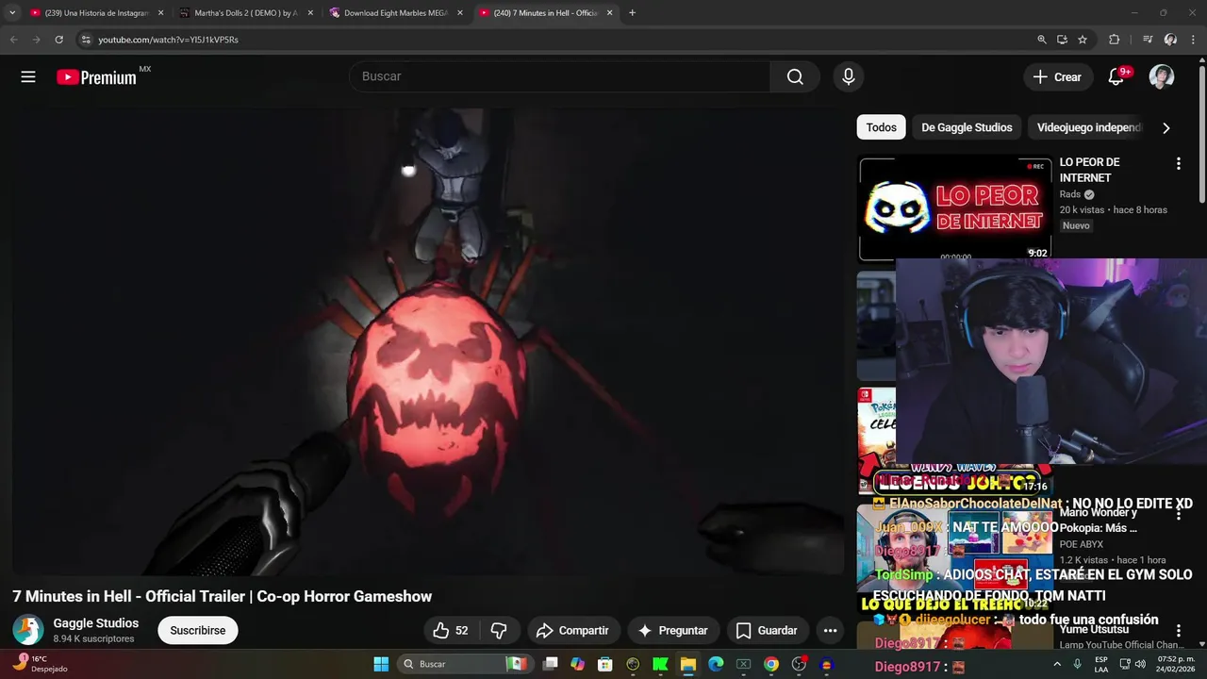This screenshot has height=679, width=1207.
Task: Open Task View on taskbar
Action: tap(551, 664)
